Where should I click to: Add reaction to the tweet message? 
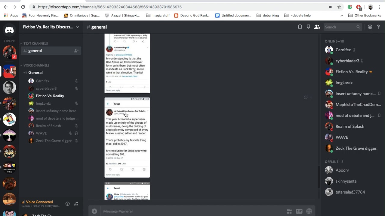306,97
